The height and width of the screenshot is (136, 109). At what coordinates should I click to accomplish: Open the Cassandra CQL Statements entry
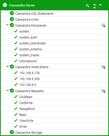click(x=34, y=14)
